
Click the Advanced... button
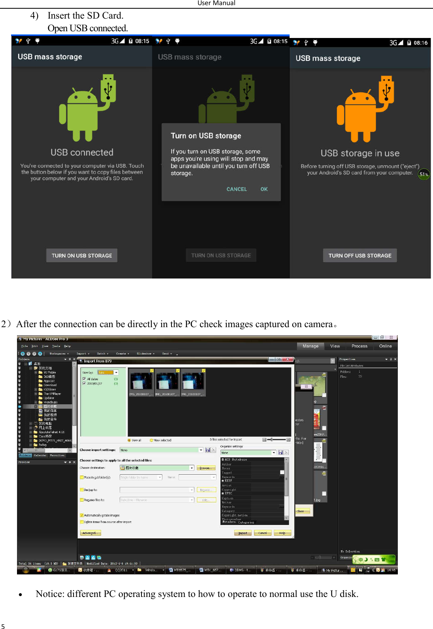coord(91,533)
